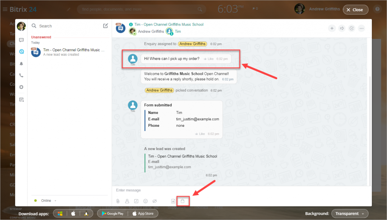Image resolution: width=387 pixels, height=220 pixels.
Task: Click the 6:03 PM clock
Action: 230,9
